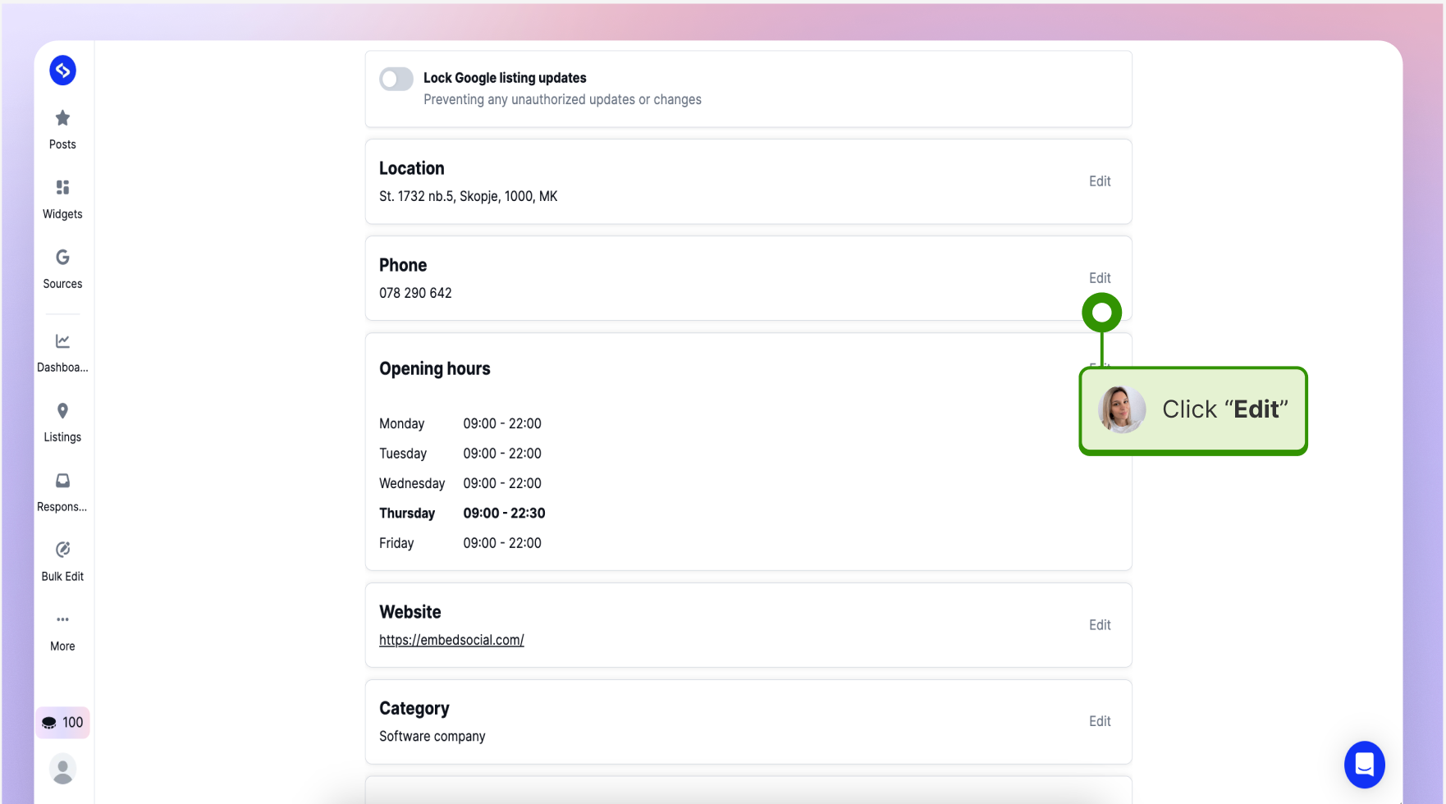The image size is (1446, 804).
Task: Edit the Location address
Action: click(x=1100, y=181)
